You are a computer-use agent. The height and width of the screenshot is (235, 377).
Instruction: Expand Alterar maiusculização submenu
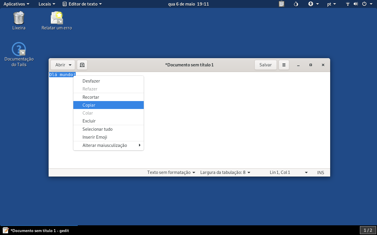(x=108, y=145)
